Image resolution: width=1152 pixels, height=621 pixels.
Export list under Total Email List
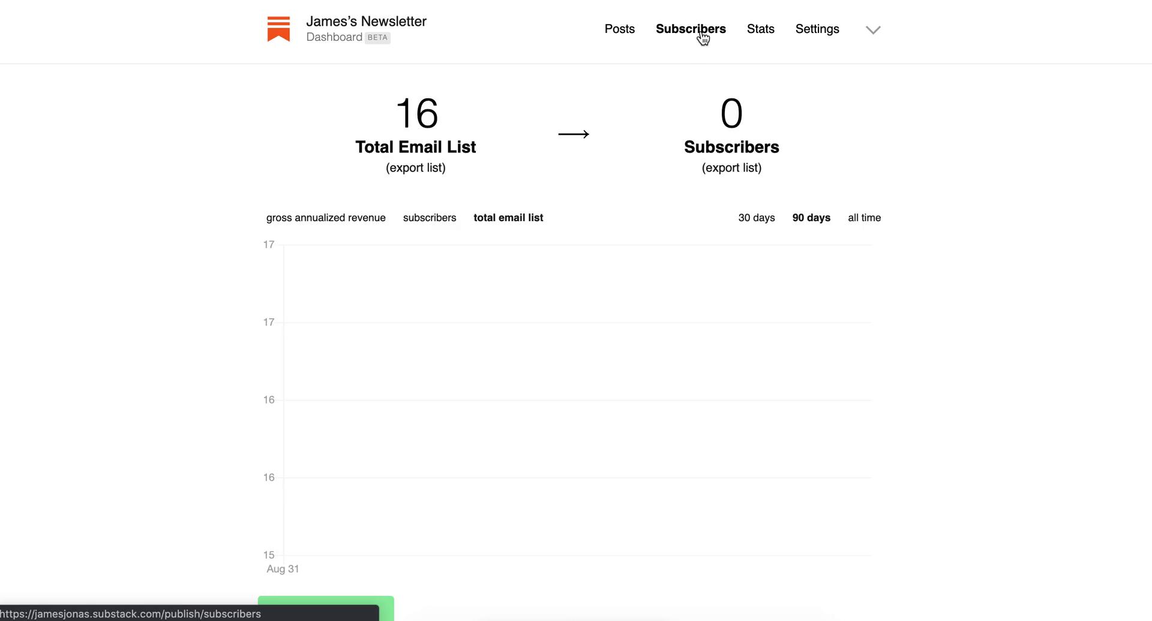coord(415,168)
